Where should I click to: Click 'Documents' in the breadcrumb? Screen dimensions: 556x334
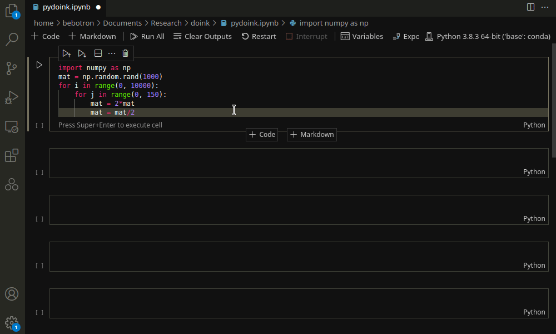tap(122, 23)
